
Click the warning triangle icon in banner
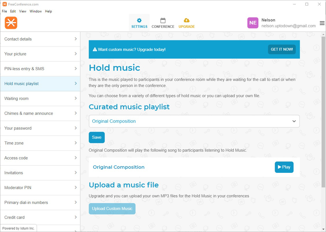(x=95, y=49)
